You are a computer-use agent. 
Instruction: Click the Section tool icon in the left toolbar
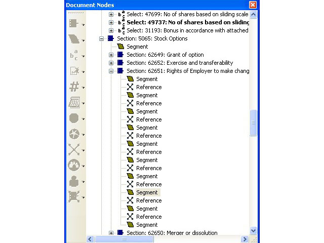[x=74, y=23]
